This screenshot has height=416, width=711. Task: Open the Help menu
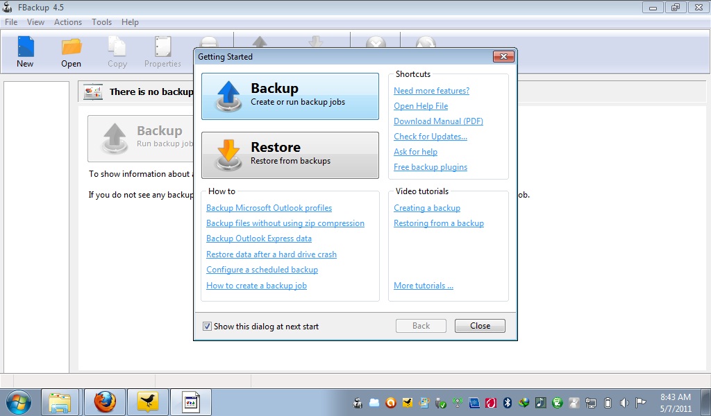(130, 21)
